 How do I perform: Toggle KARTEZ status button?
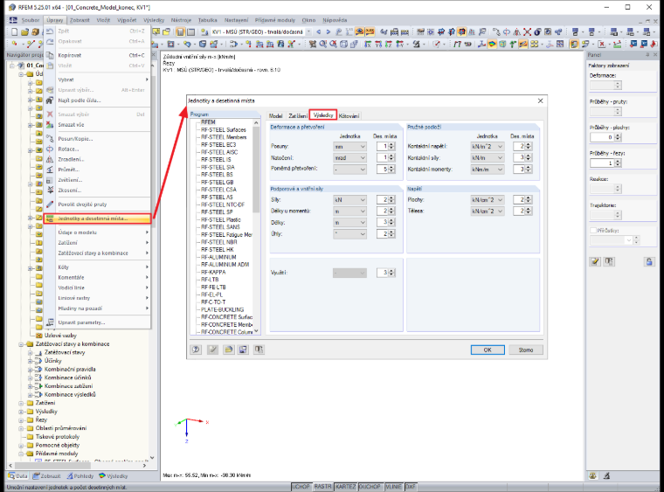point(346,487)
